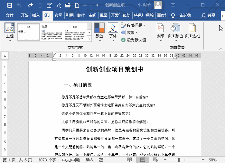Click the page count in the status bar
This screenshot has width=225, height=163.
[17, 160]
